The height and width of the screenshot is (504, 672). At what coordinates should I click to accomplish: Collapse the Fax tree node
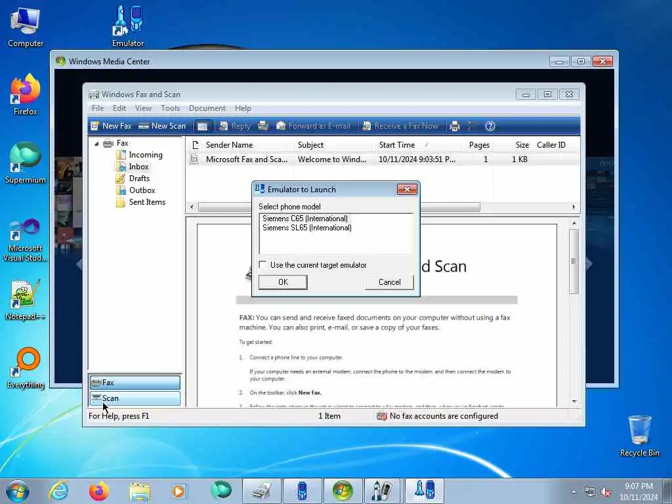coord(96,144)
